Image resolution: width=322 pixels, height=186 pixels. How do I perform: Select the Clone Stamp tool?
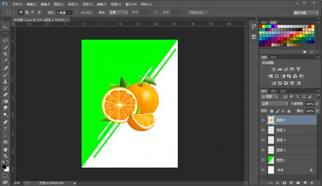pyautogui.click(x=5, y=82)
